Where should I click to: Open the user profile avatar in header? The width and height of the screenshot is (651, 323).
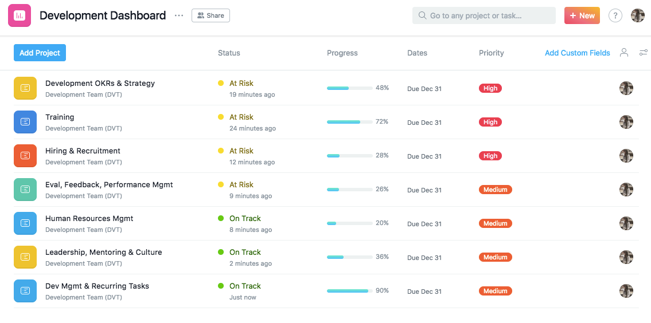click(x=638, y=16)
